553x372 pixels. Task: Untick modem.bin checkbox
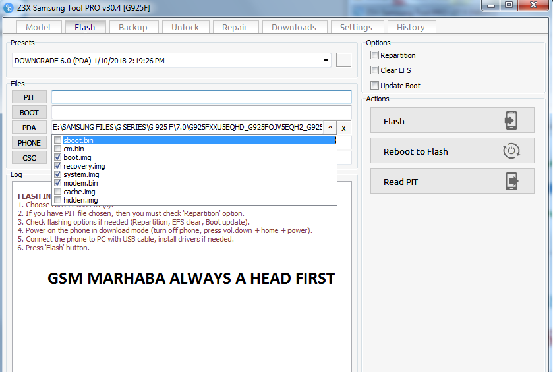pyautogui.click(x=58, y=183)
